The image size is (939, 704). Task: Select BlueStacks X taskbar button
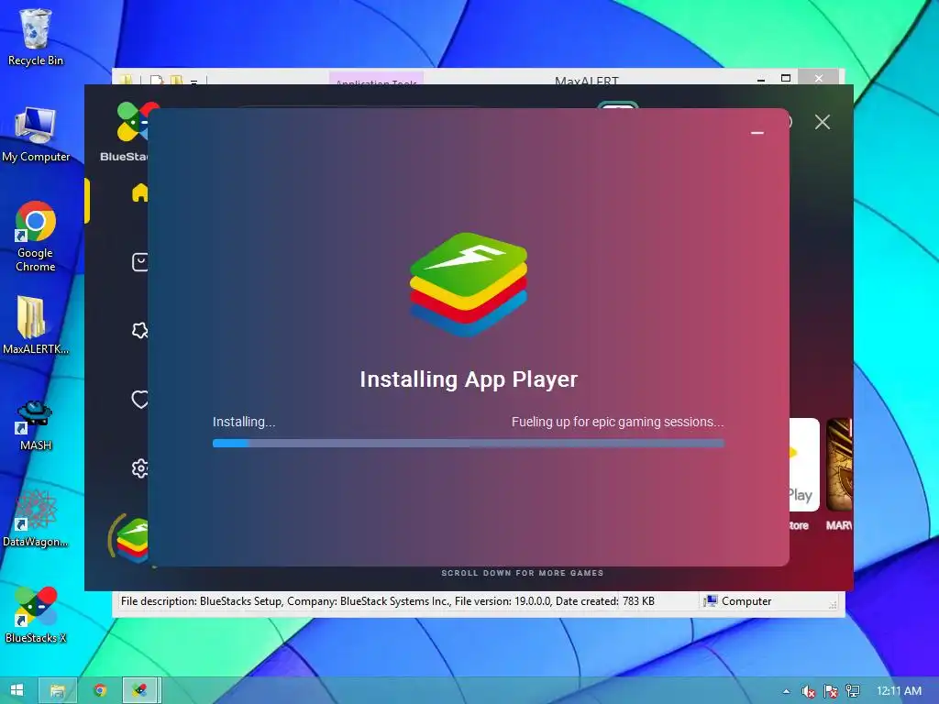(x=140, y=690)
